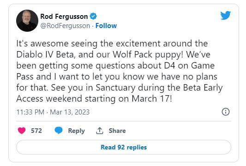Click 'March 17!' at tweet's end
246x166 pixels.
152,98
